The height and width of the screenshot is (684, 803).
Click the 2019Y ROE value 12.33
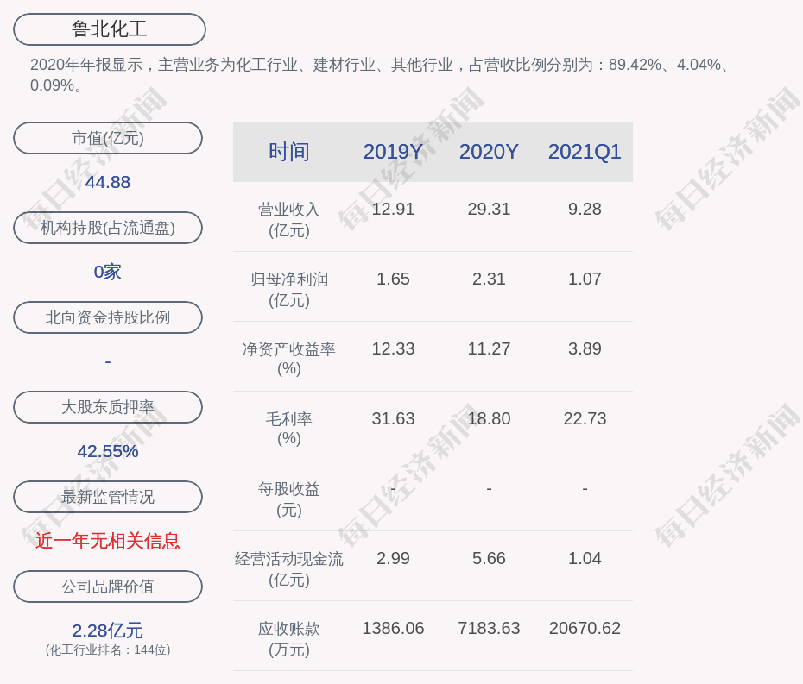(x=393, y=349)
